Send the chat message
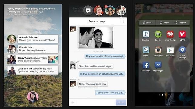 pyautogui.click(x=121, y=102)
